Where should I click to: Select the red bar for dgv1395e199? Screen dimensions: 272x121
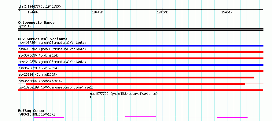[141, 90]
